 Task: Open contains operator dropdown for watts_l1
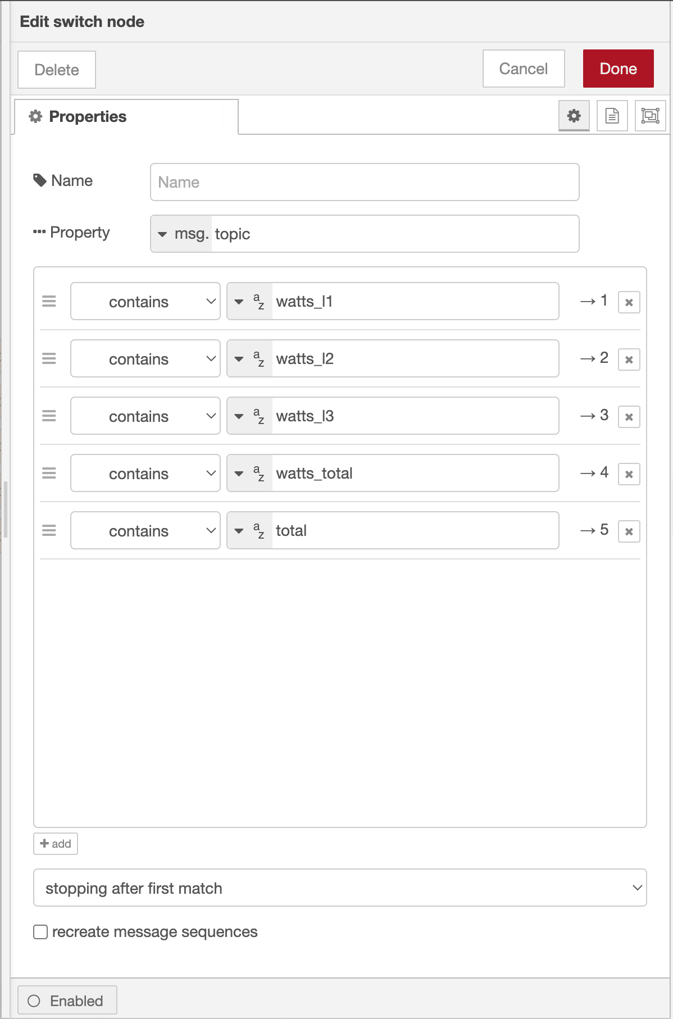coord(145,301)
